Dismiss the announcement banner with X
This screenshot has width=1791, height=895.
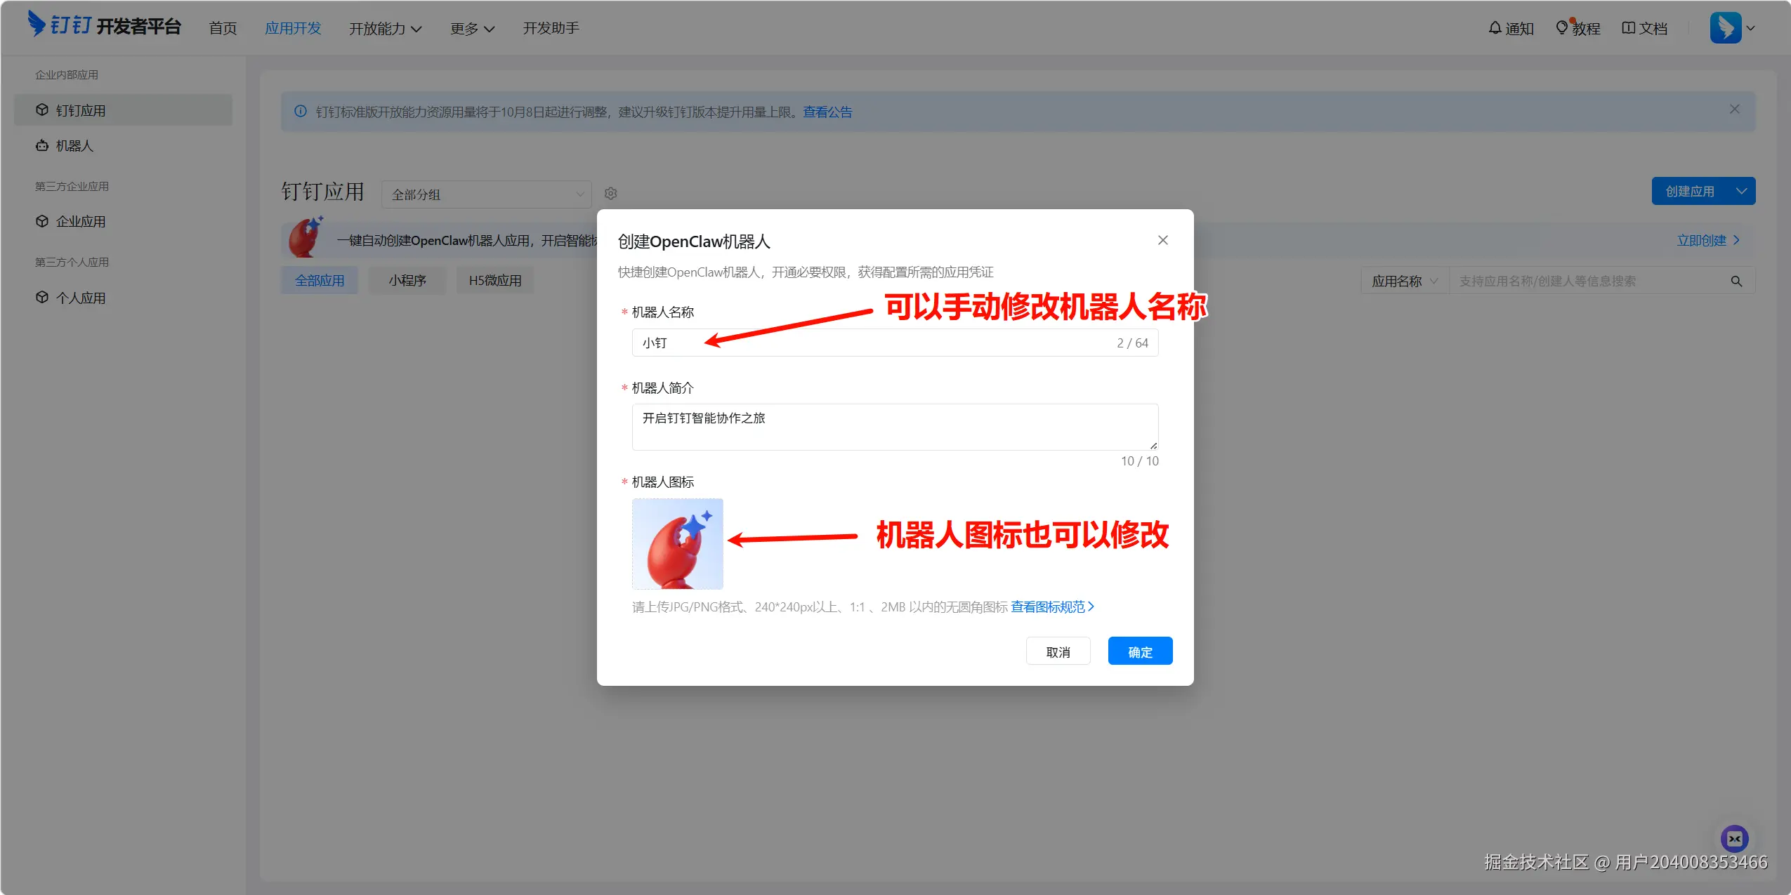tap(1735, 110)
